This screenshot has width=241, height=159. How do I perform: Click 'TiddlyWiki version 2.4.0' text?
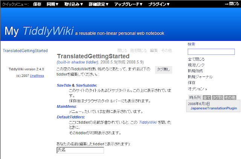click(x=26, y=69)
